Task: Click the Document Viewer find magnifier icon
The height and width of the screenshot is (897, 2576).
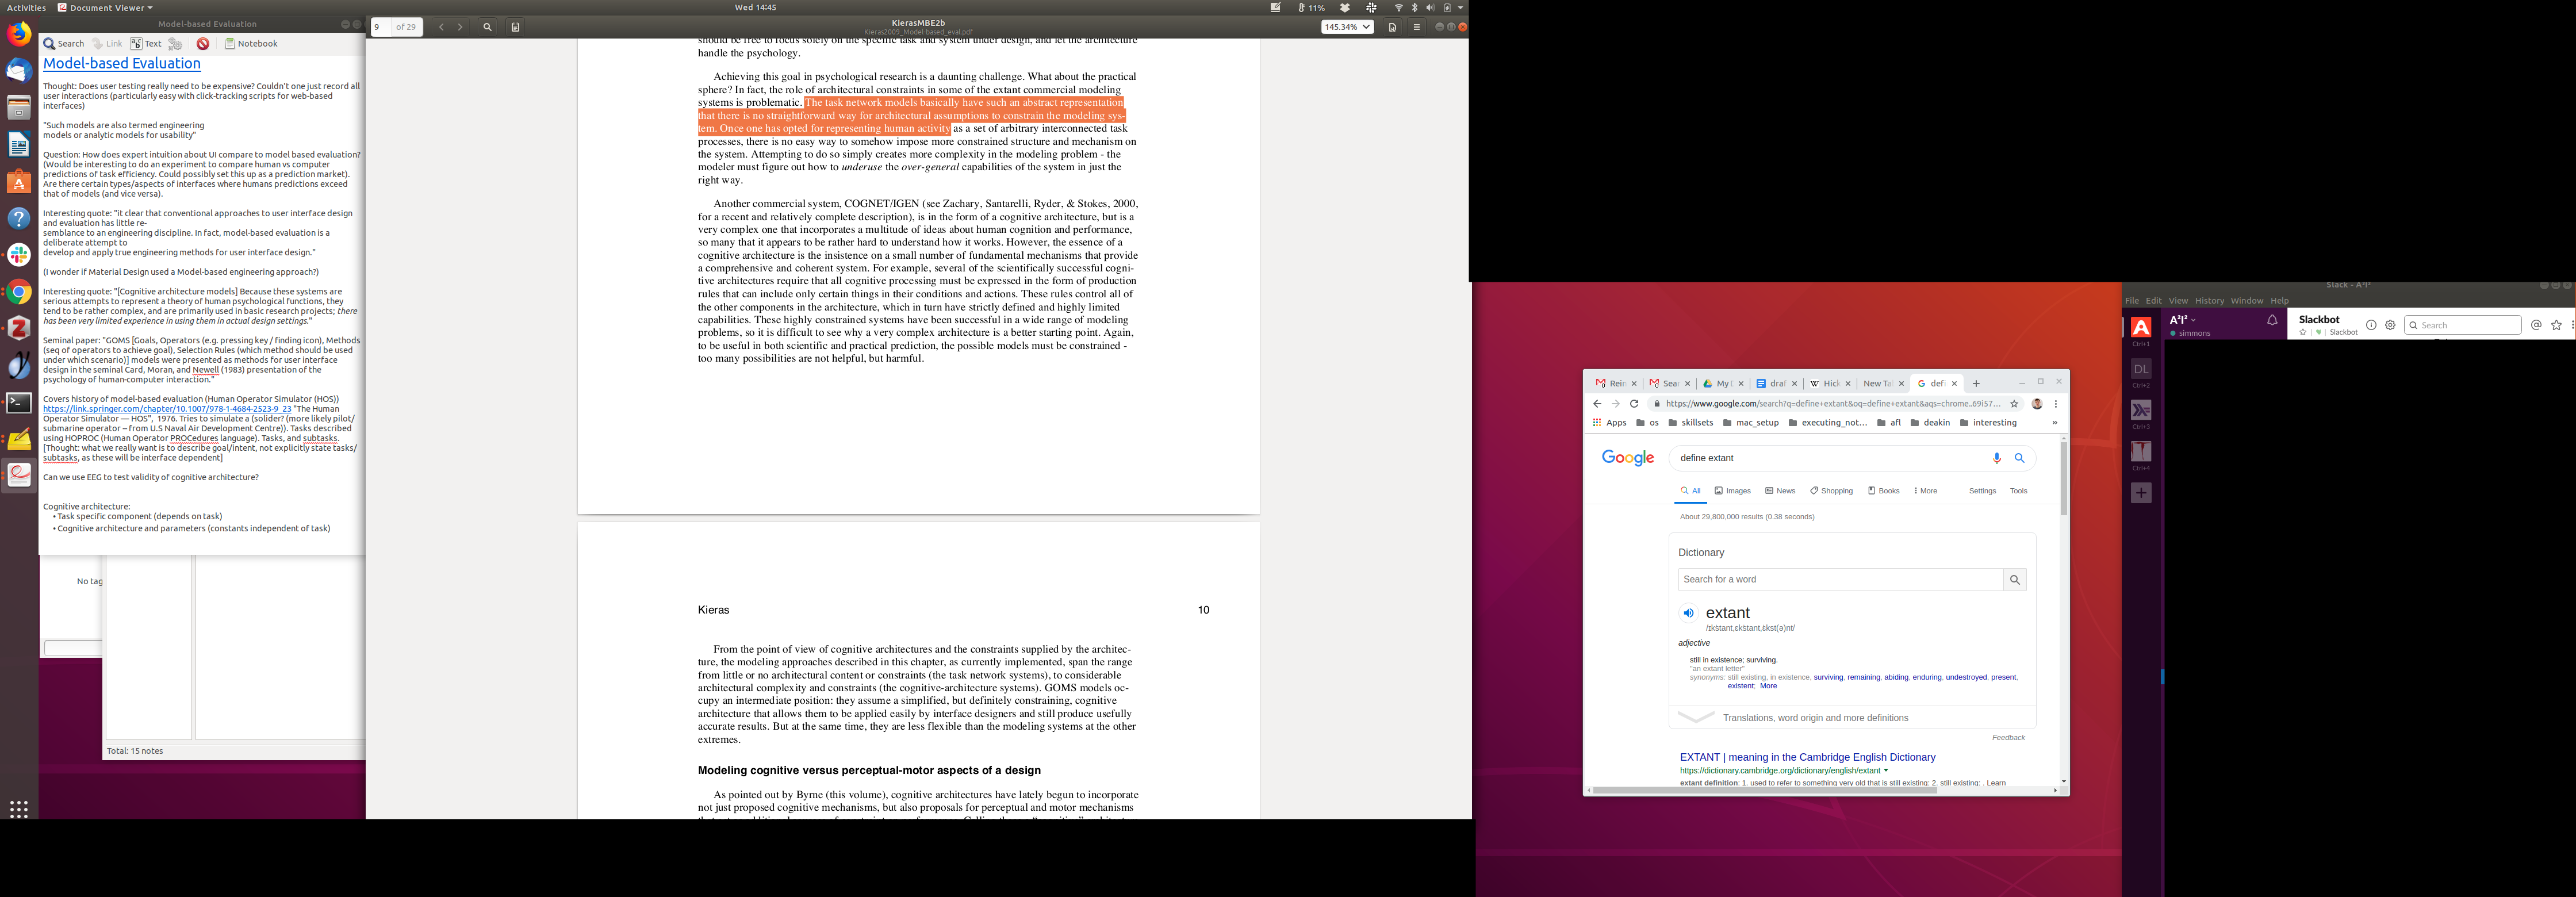Action: [487, 27]
